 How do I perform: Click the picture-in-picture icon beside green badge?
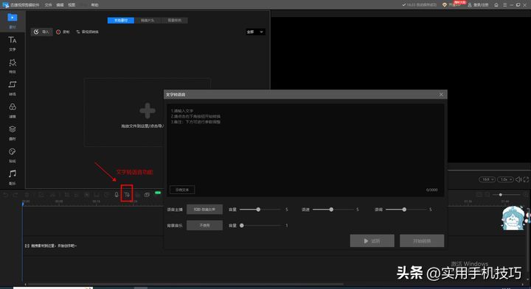point(147,195)
